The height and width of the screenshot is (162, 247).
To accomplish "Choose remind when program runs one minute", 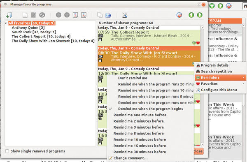I will (150, 102).
